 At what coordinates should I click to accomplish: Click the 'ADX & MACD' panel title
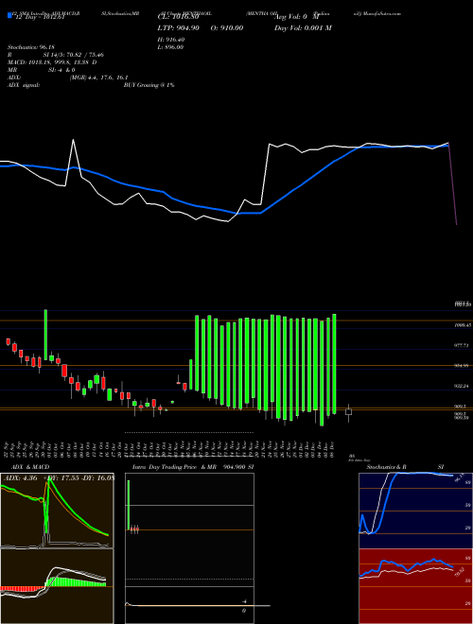pyautogui.click(x=30, y=467)
